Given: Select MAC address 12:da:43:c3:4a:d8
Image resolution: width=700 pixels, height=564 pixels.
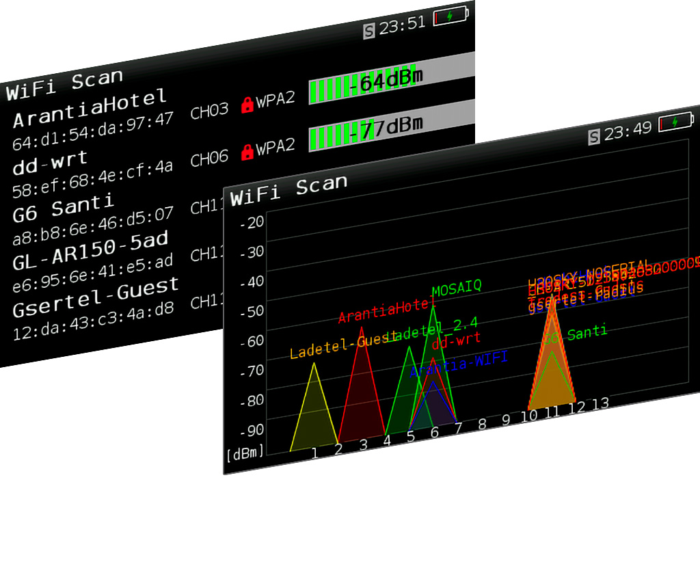Looking at the screenshot, I should pyautogui.click(x=93, y=321).
